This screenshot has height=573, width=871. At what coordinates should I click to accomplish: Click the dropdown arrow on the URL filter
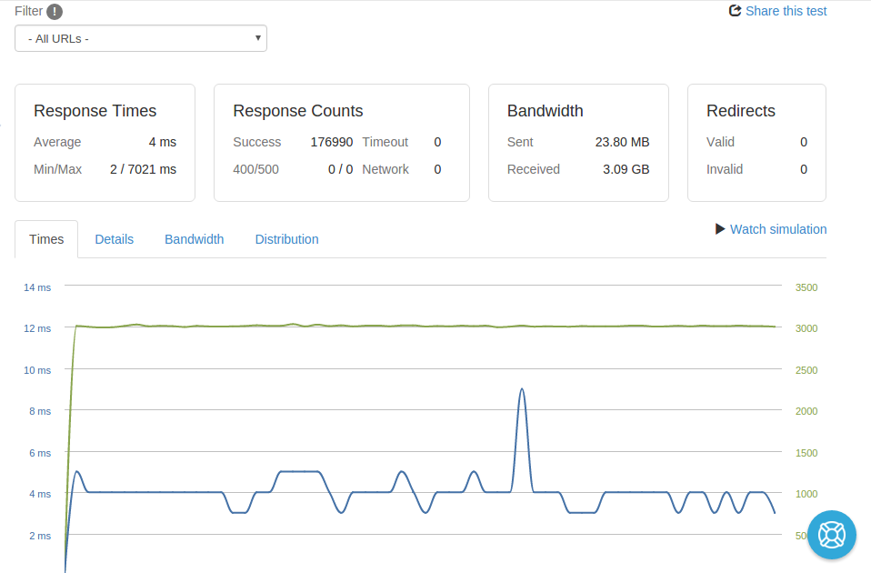pyautogui.click(x=257, y=38)
